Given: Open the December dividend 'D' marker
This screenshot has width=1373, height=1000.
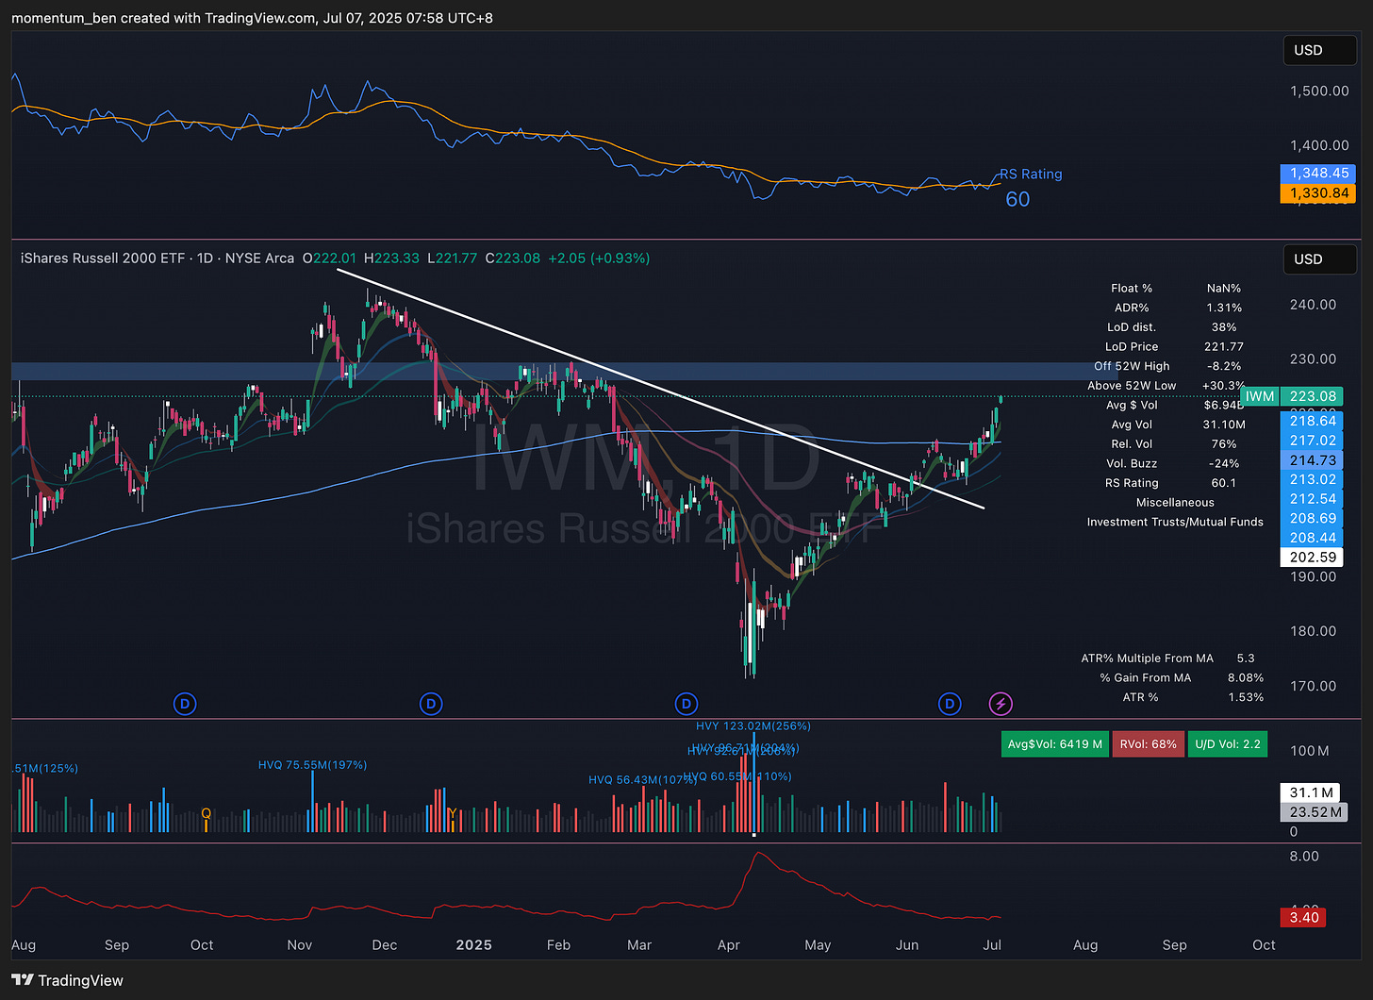Looking at the screenshot, I should pos(431,704).
